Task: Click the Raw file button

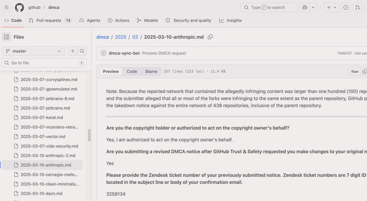Action: [x=355, y=71]
